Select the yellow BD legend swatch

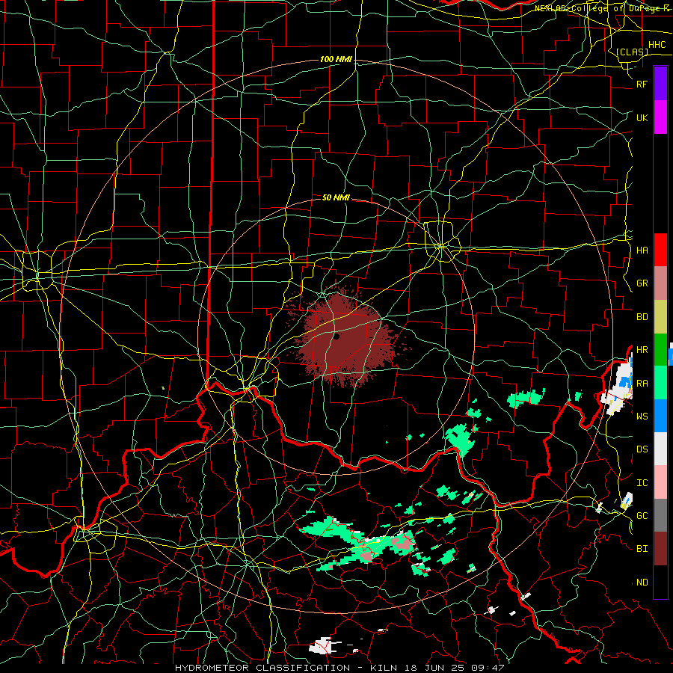[660, 317]
